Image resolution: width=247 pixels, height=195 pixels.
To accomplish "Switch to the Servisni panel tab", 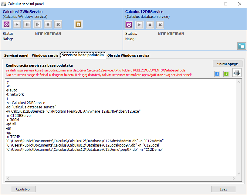I will point(16,55).
